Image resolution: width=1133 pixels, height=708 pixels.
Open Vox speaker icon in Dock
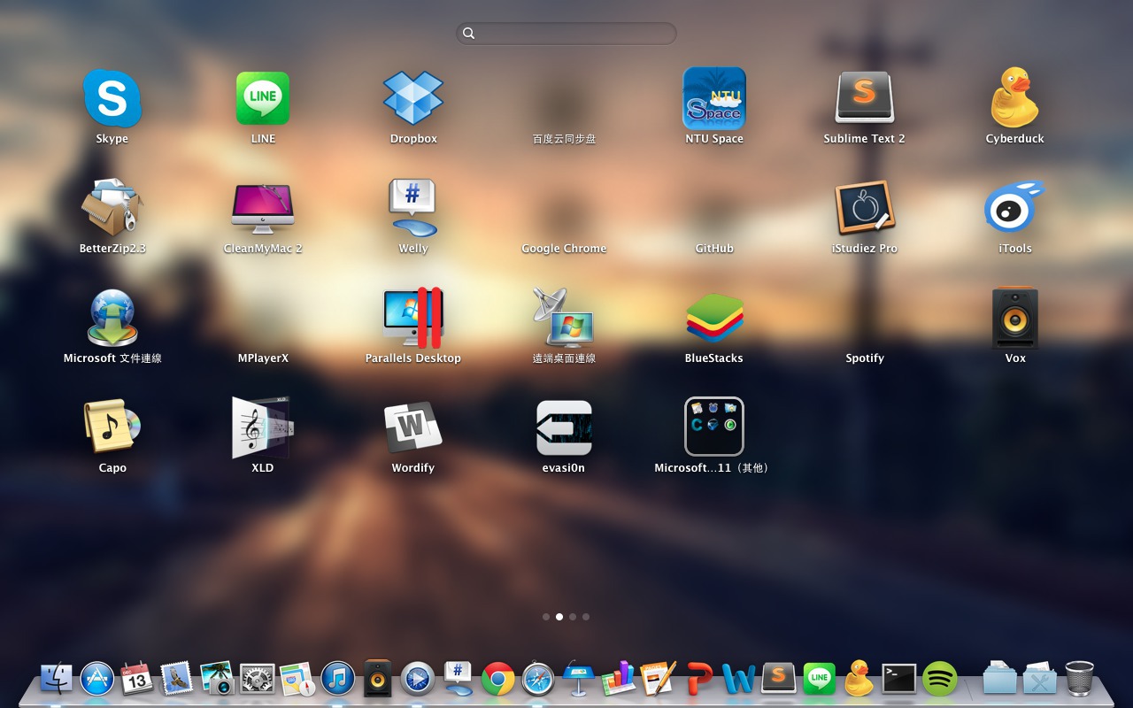(x=378, y=679)
